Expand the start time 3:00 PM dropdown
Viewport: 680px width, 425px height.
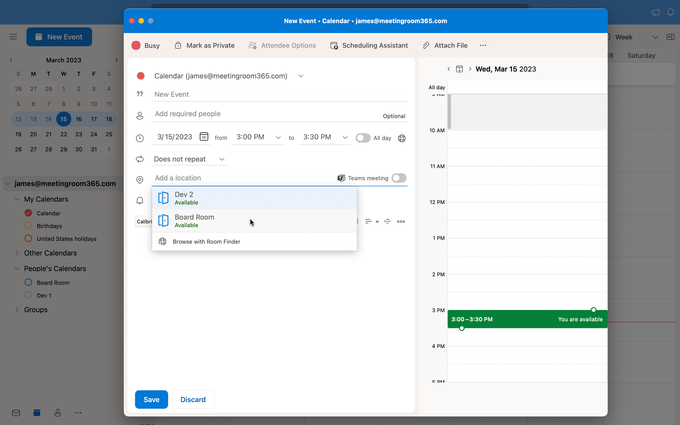coord(277,138)
